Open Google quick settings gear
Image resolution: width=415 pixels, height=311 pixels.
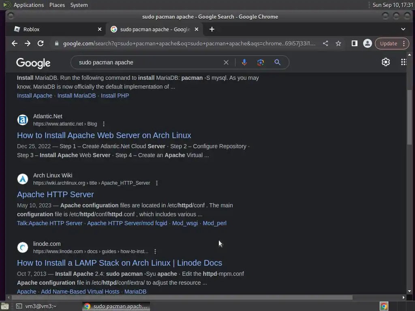(x=386, y=62)
